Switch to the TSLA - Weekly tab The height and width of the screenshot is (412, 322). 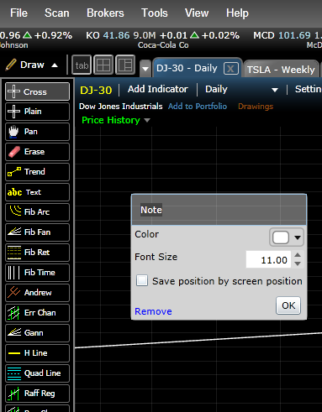point(281,70)
